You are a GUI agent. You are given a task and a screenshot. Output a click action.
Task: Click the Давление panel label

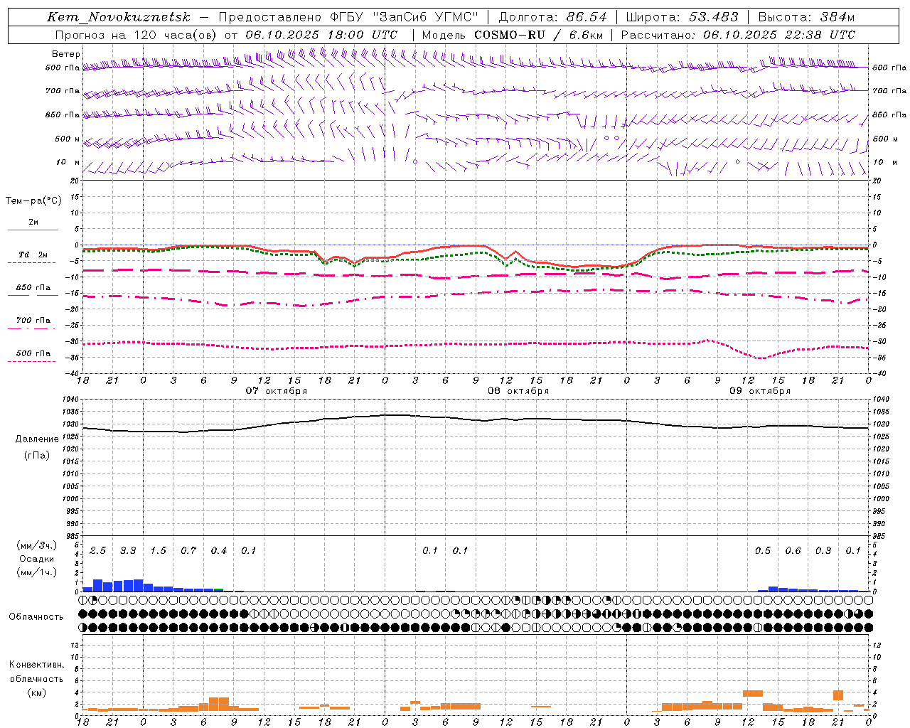pos(37,439)
